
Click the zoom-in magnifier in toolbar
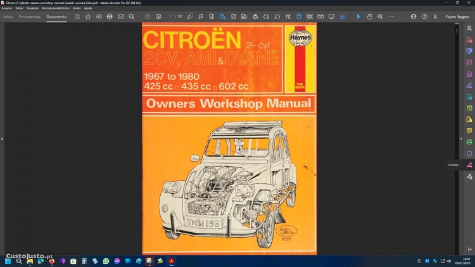tap(380, 16)
